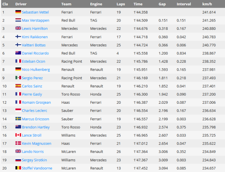The image size is (225, 172).
Task: Follow the Esteban Ocon link
Action: (33, 61)
